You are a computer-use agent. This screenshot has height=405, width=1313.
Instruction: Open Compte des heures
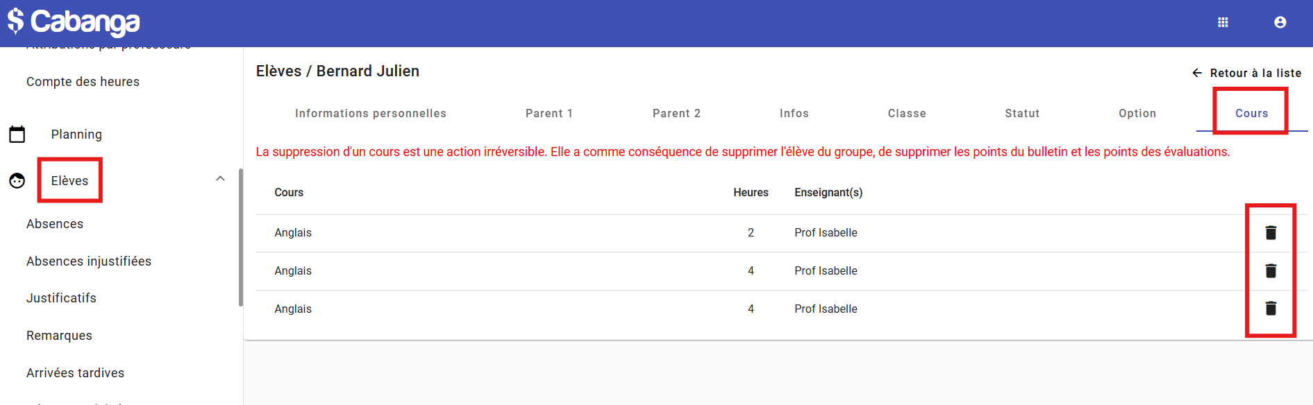click(83, 82)
